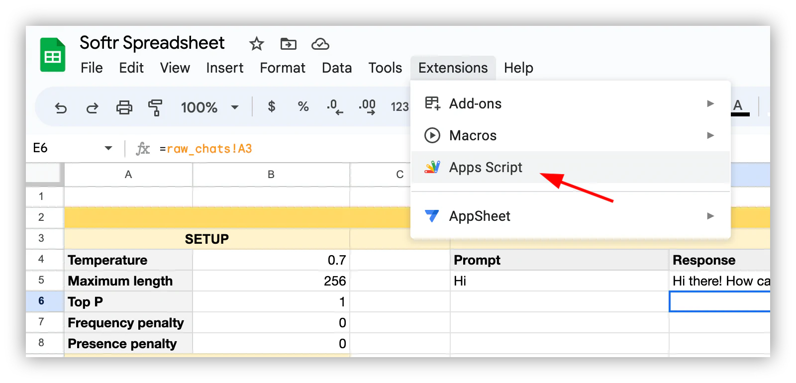Click the Apps Script logo icon

(432, 167)
